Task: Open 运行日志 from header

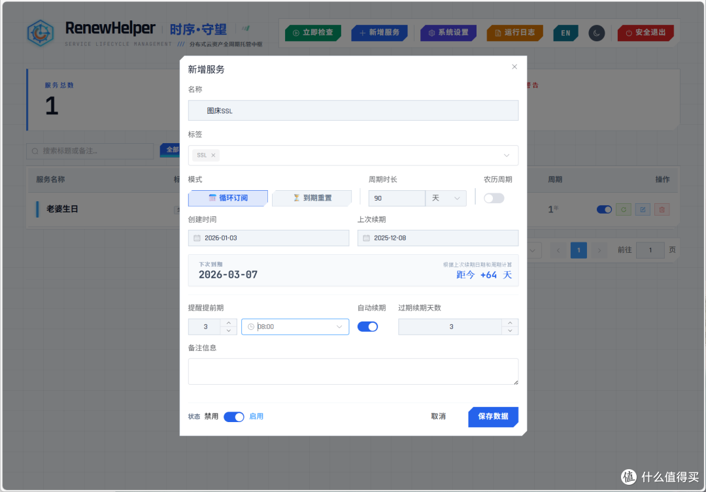Action: coord(514,33)
